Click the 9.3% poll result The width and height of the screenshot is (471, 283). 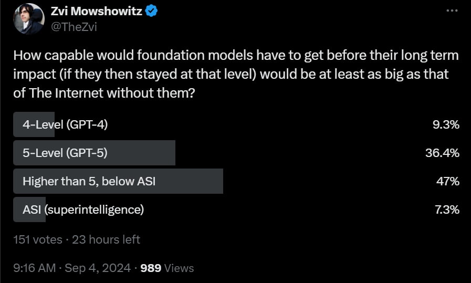point(446,124)
